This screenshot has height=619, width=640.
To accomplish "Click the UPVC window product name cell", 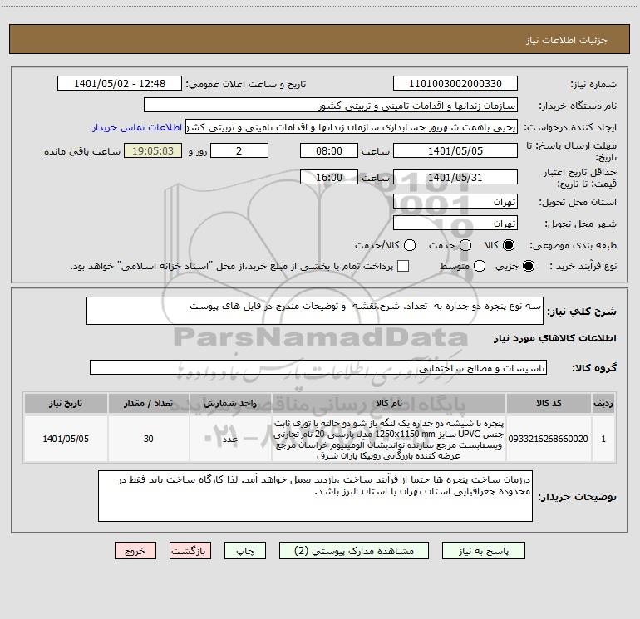I will 389,439.
